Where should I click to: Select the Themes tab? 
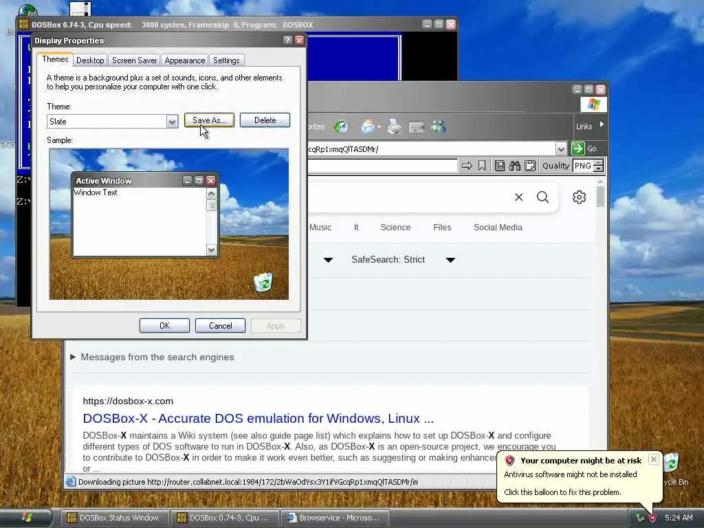tap(55, 59)
